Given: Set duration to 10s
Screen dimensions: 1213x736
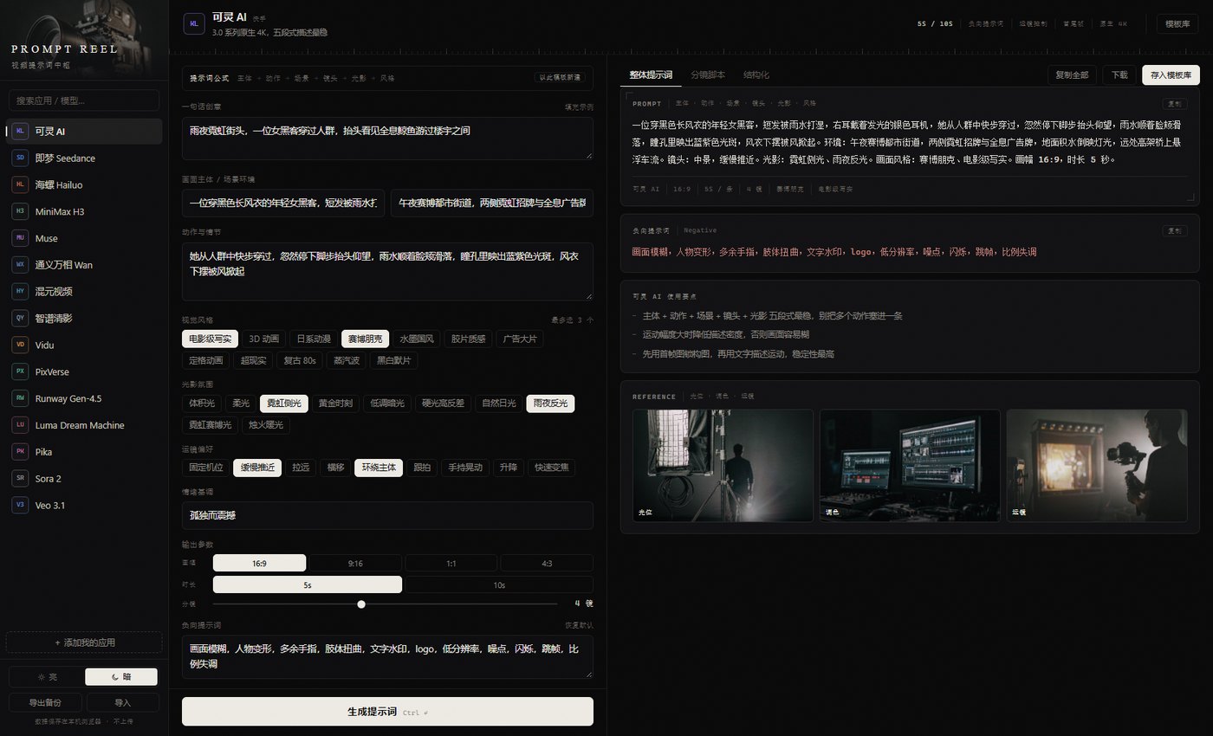Looking at the screenshot, I should (499, 584).
